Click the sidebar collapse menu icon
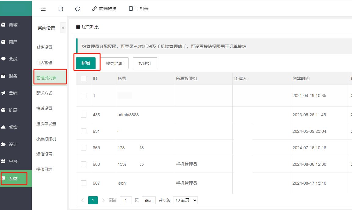Screen dimensions: 352x210 (43, 9)
